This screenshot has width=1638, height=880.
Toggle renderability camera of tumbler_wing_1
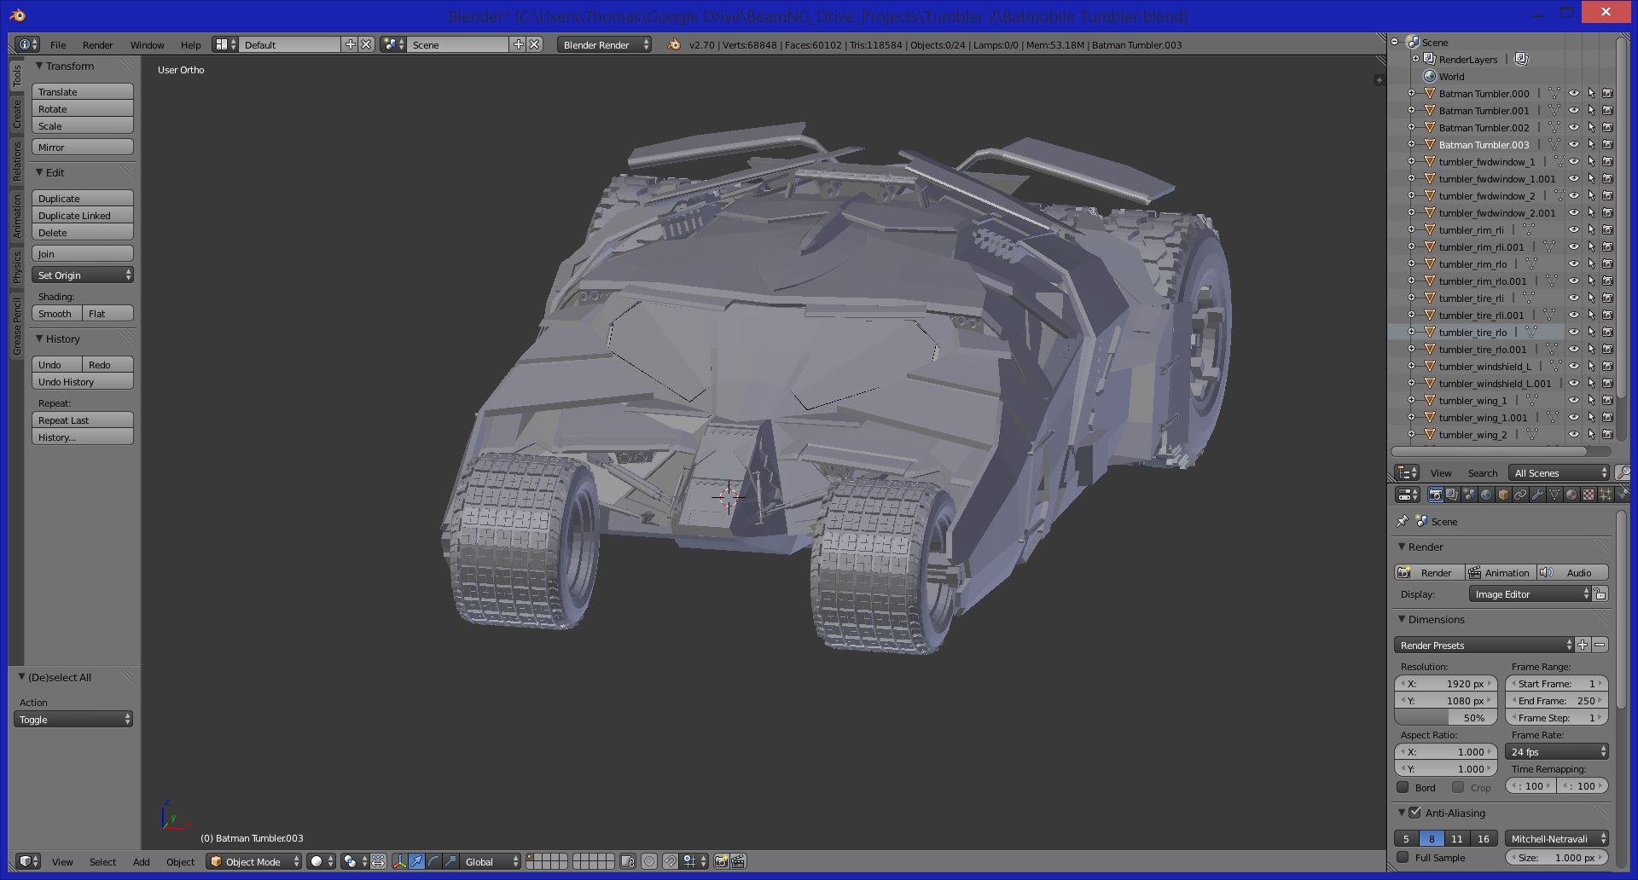[1608, 400]
